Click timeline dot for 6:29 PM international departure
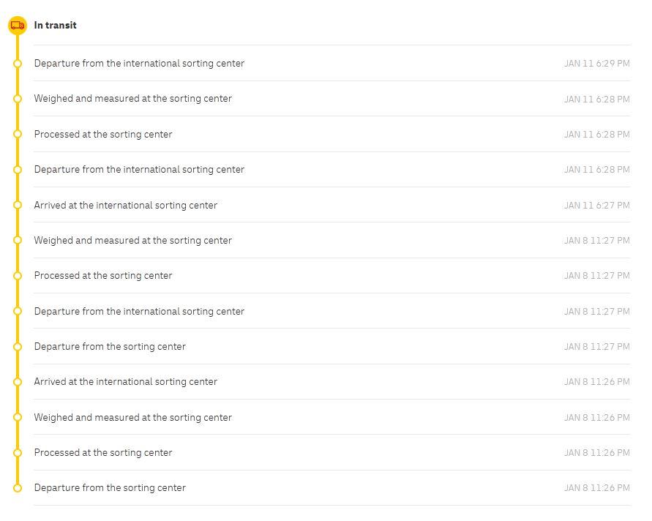The height and width of the screenshot is (521, 652). (18, 64)
